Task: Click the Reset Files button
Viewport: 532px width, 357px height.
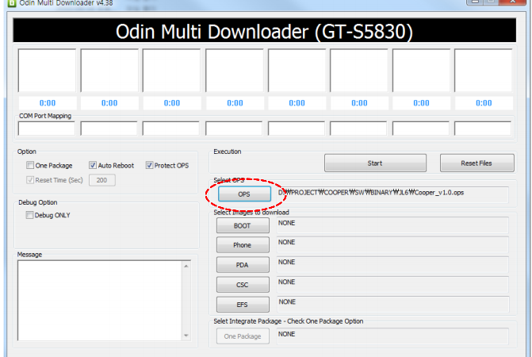Action: (x=477, y=163)
